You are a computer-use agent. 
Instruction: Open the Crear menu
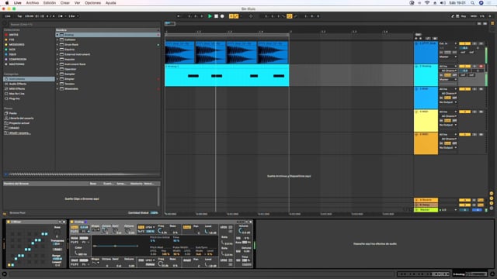65,3
